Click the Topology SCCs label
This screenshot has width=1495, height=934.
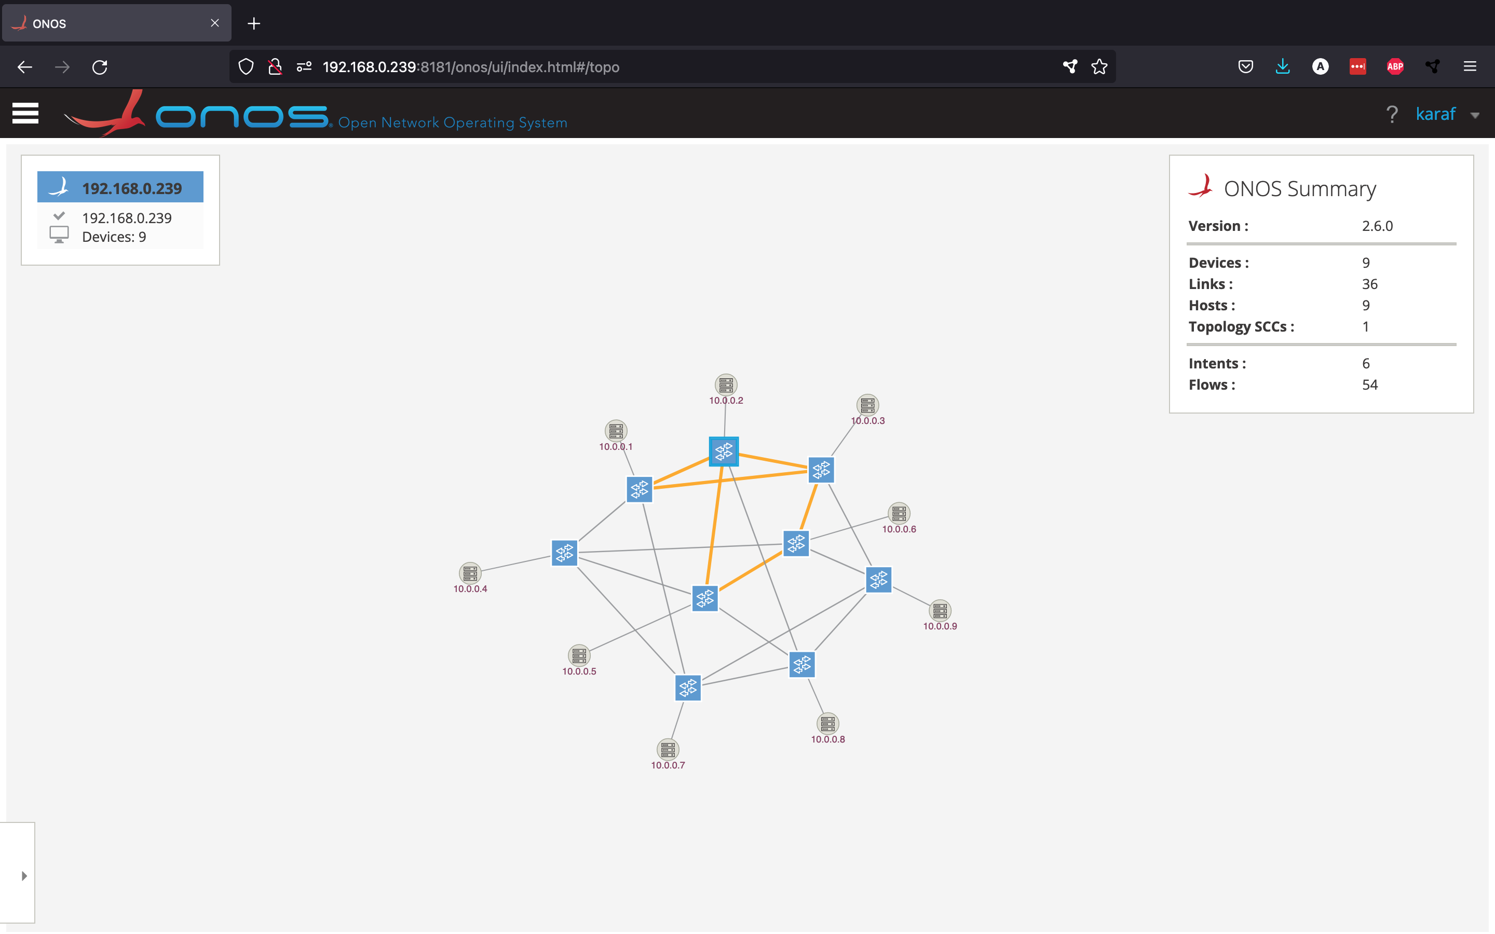click(x=1241, y=327)
